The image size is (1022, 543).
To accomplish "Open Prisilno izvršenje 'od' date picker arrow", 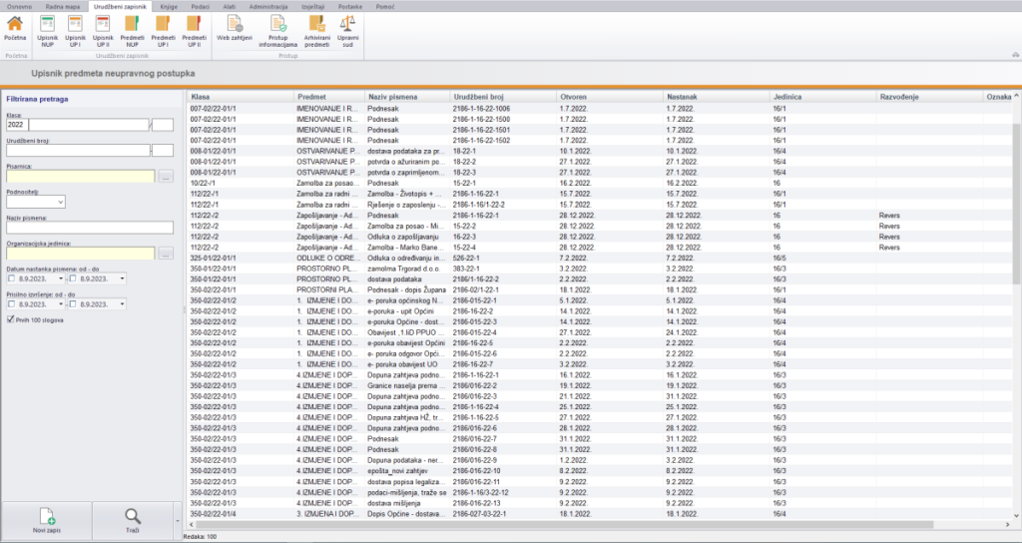I will pyautogui.click(x=61, y=304).
